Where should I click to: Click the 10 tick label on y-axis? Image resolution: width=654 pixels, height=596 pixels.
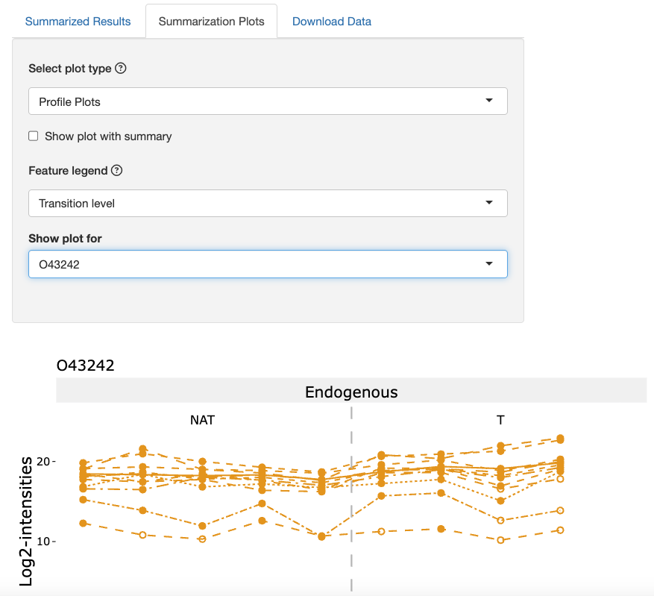click(x=43, y=541)
